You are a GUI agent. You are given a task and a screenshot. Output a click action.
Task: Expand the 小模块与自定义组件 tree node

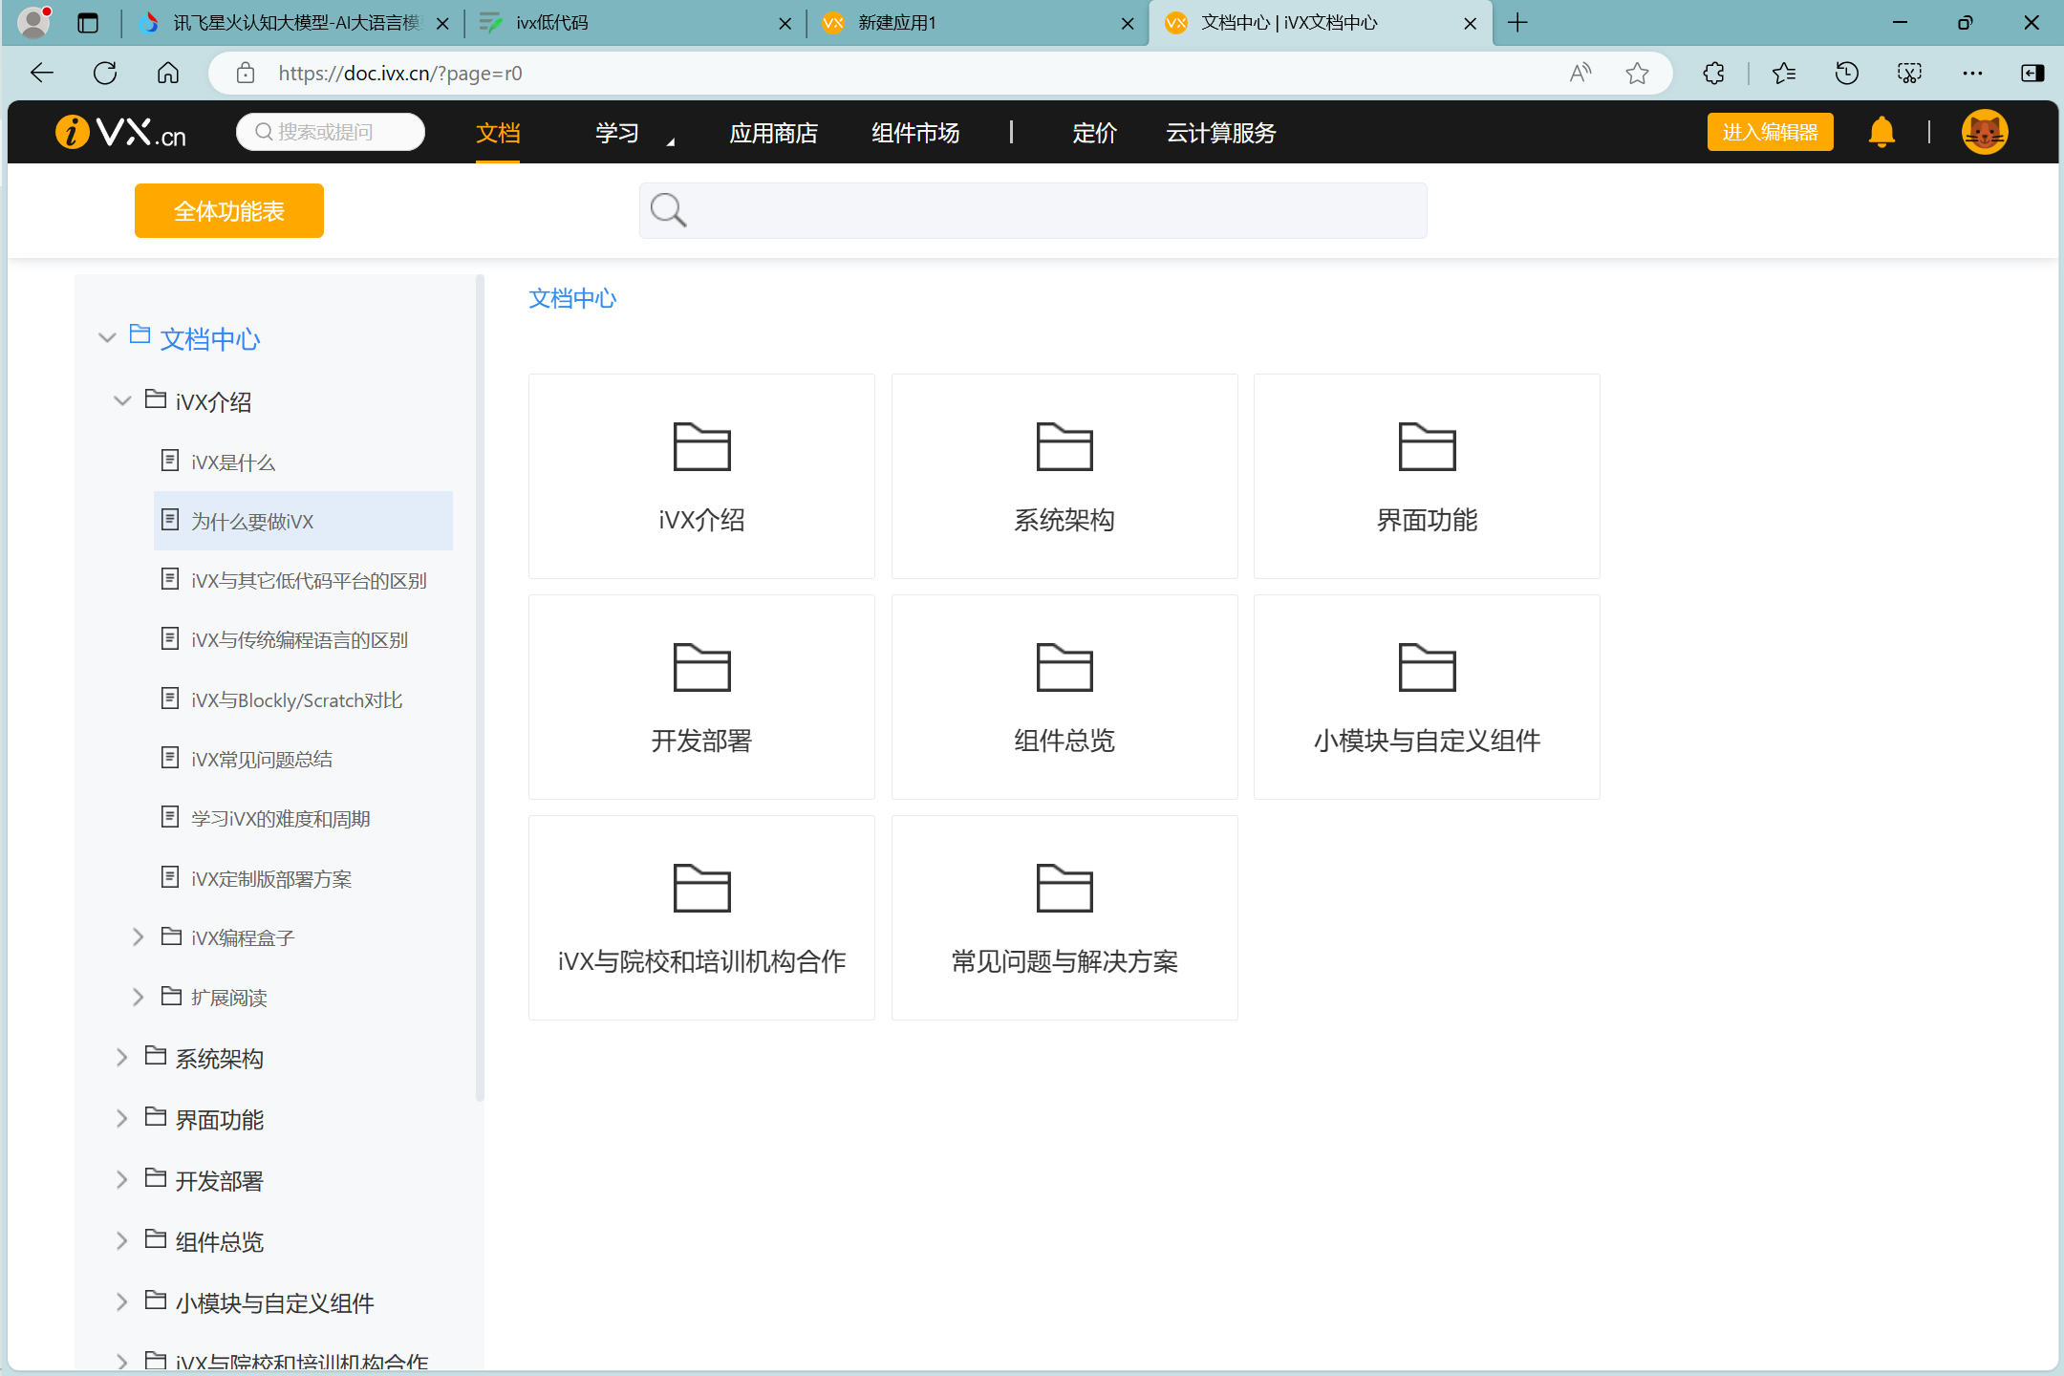tap(122, 1301)
